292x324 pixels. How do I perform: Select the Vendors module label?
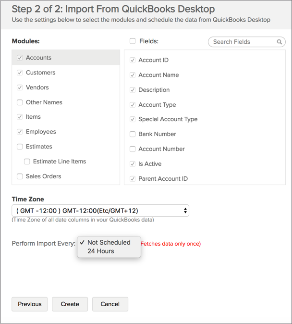[37, 87]
